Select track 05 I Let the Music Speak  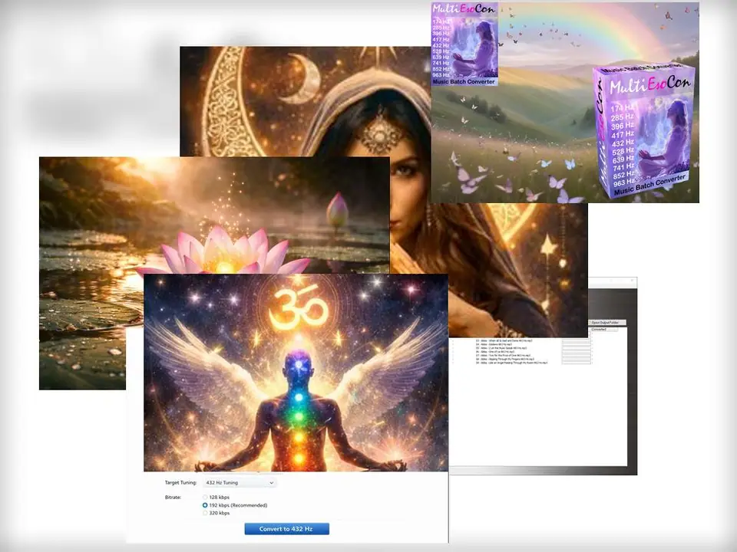coord(504,348)
